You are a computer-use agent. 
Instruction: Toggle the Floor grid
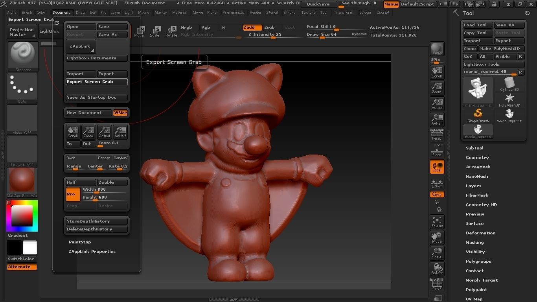click(x=437, y=151)
